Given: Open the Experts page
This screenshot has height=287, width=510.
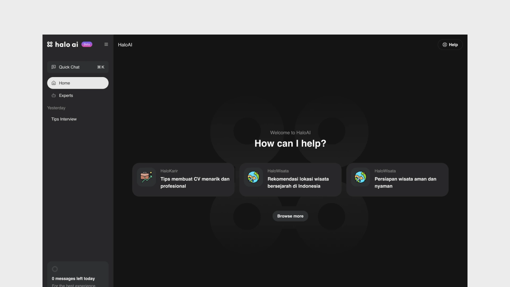Looking at the screenshot, I should pyautogui.click(x=78, y=95).
